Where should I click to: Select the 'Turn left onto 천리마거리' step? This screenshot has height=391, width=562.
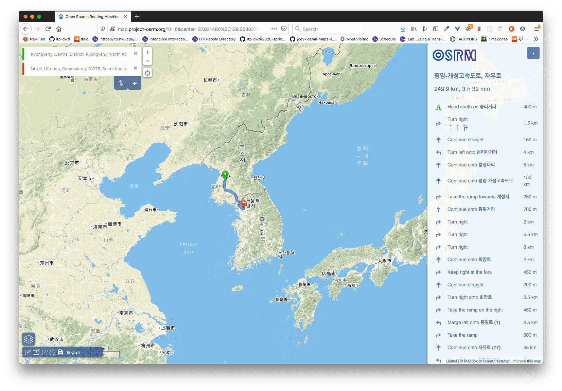click(472, 152)
